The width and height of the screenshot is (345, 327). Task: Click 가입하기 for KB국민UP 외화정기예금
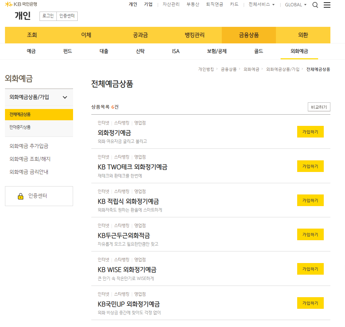click(x=310, y=303)
